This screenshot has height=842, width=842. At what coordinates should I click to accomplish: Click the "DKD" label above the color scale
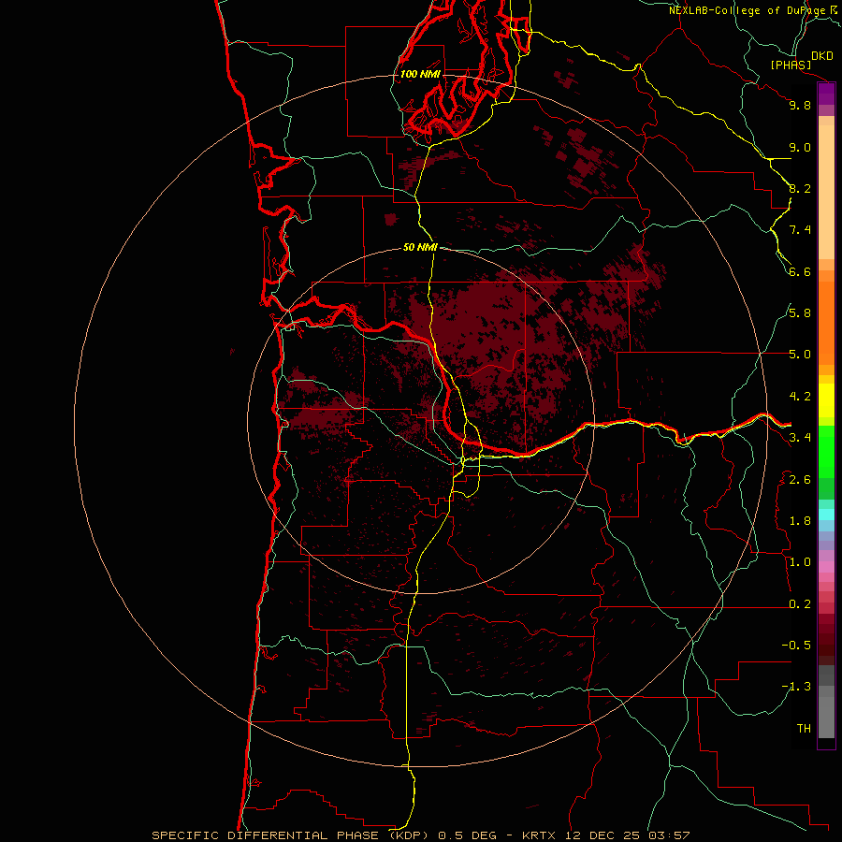(x=822, y=56)
